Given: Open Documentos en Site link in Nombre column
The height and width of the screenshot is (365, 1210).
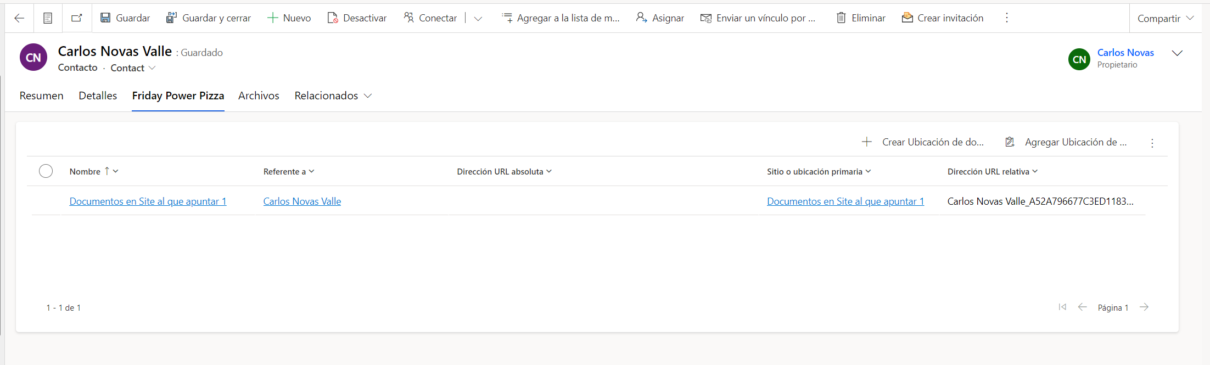Looking at the screenshot, I should click(148, 201).
